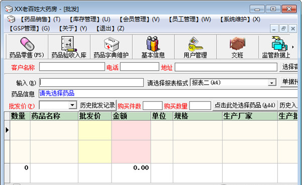Click 数量 column header
The width and height of the screenshot is (302, 185).
20,116
